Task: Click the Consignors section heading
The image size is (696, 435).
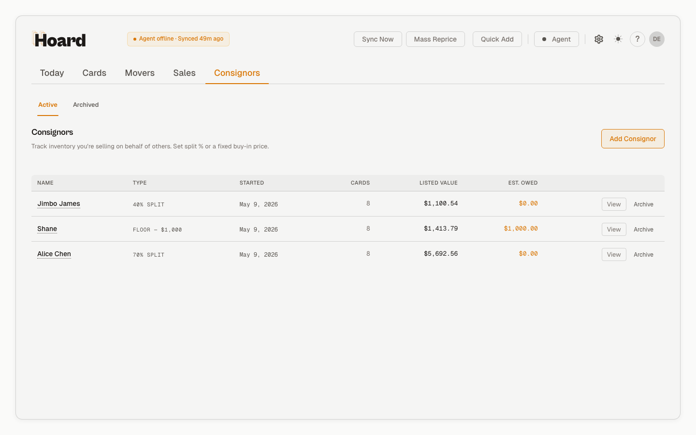Action: (52, 132)
